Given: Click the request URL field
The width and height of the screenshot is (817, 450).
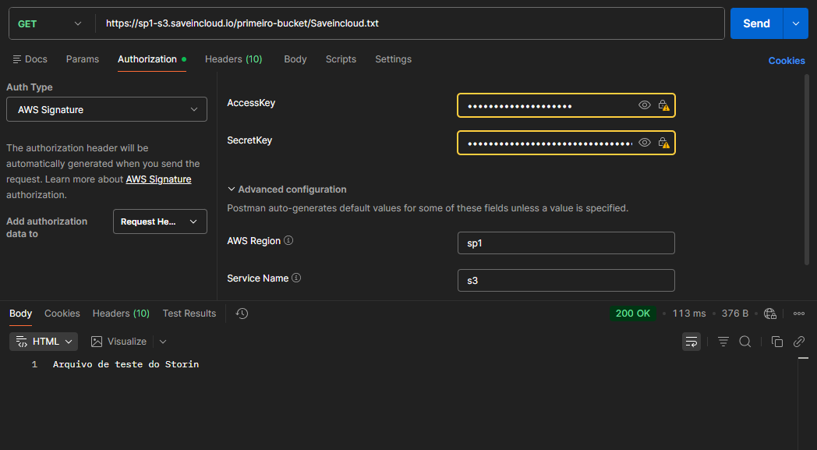Looking at the screenshot, I should [409, 23].
